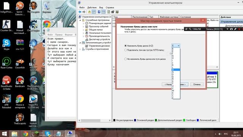Open the Bandicam dropdown arrow beside recording timer
This screenshot has height=137, width=243.
click(227, 29)
